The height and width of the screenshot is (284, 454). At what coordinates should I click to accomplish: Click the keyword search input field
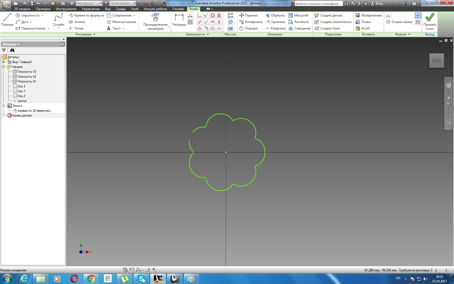[318, 4]
